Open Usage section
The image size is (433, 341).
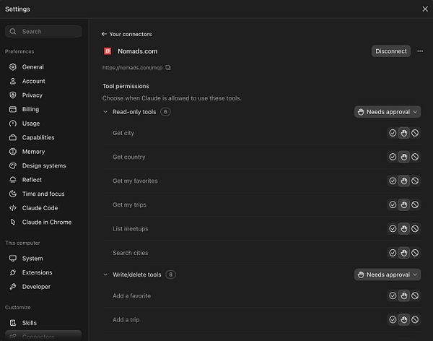click(43, 124)
